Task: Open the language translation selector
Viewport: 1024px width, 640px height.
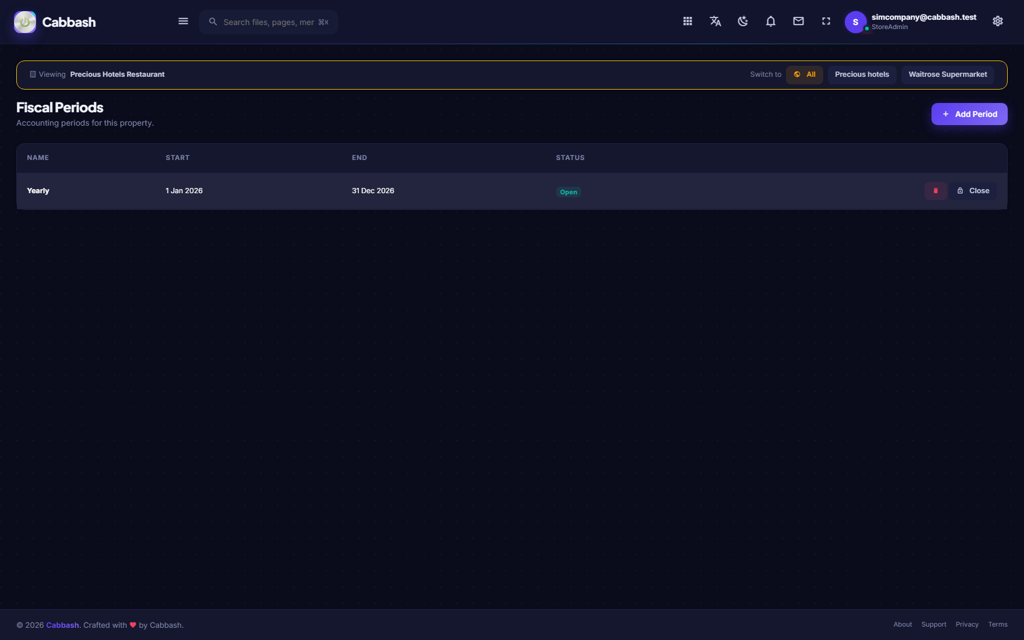Action: tap(716, 22)
